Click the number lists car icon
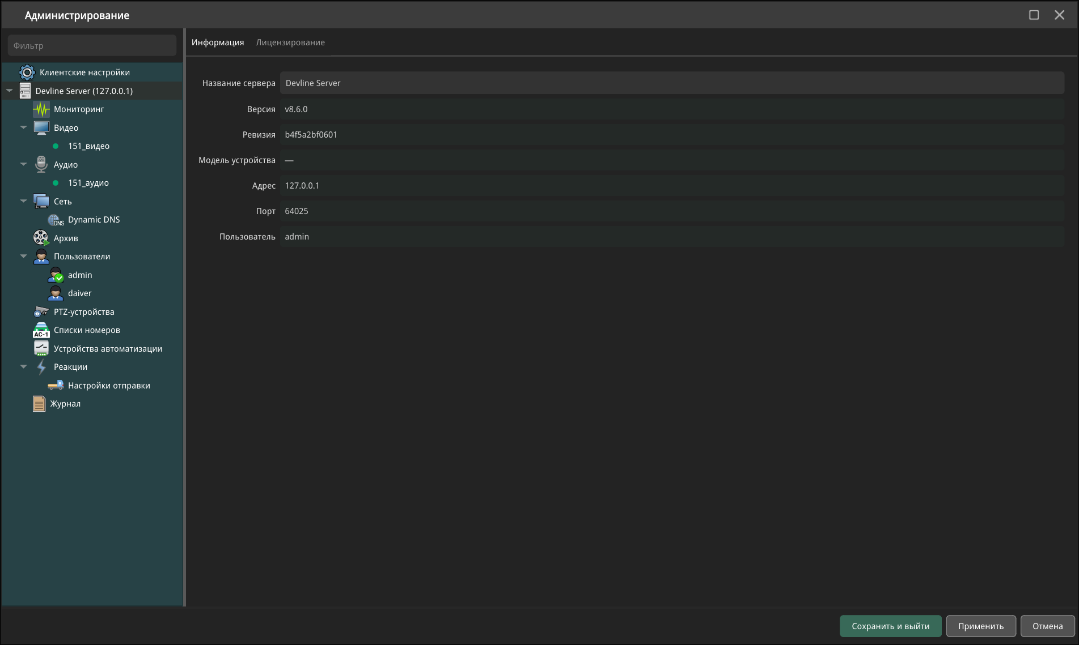Viewport: 1079px width, 645px height. coord(41,330)
